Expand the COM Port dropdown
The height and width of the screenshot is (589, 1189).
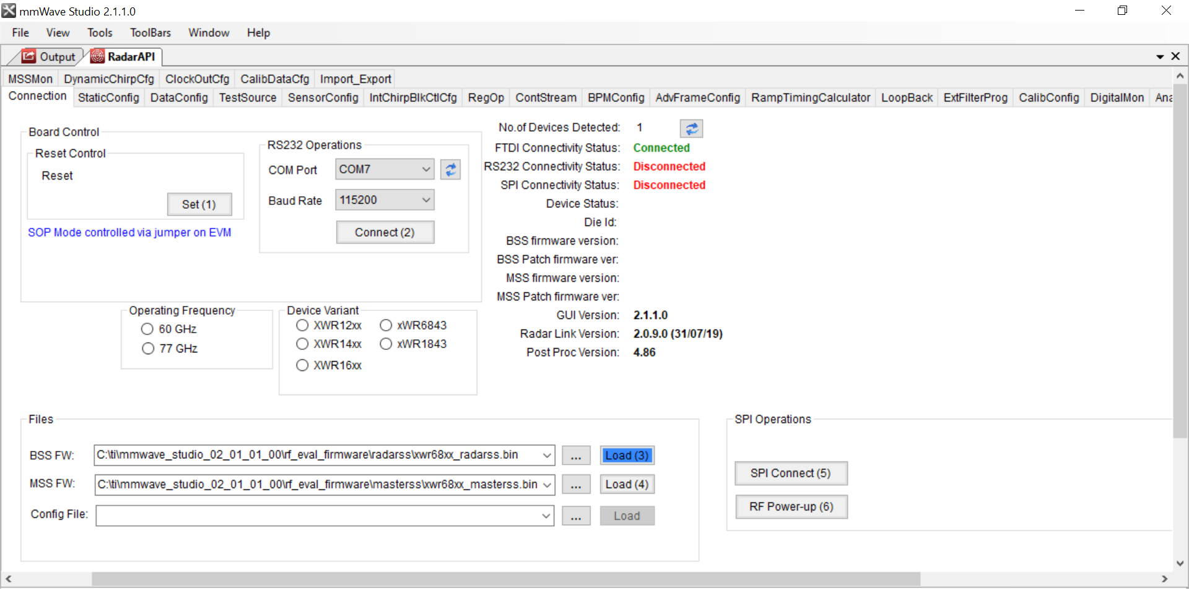(x=426, y=169)
